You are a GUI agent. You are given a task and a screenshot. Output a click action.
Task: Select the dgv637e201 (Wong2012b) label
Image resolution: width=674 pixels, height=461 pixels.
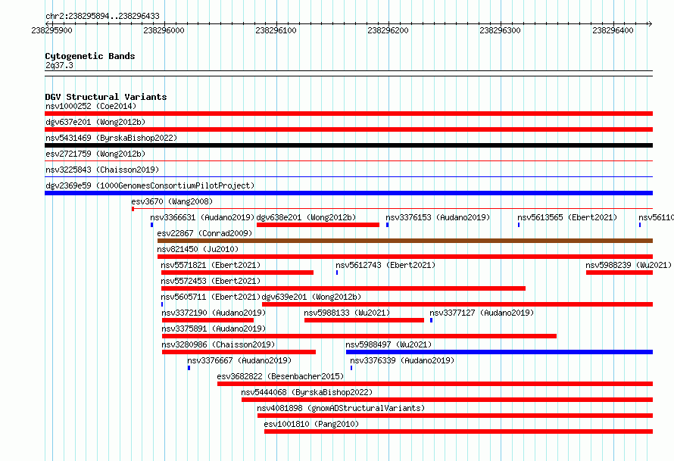(x=95, y=122)
